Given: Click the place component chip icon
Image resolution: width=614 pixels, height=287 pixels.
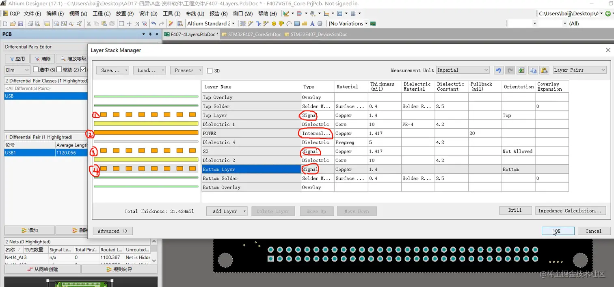Looking at the screenshot, I should (x=320, y=23).
